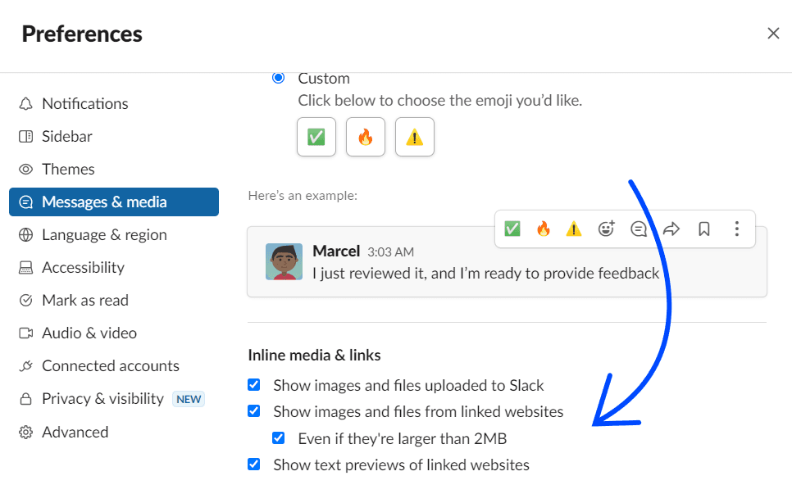The image size is (792, 494).
Task: Click the reply in thread icon
Action: coord(639,229)
